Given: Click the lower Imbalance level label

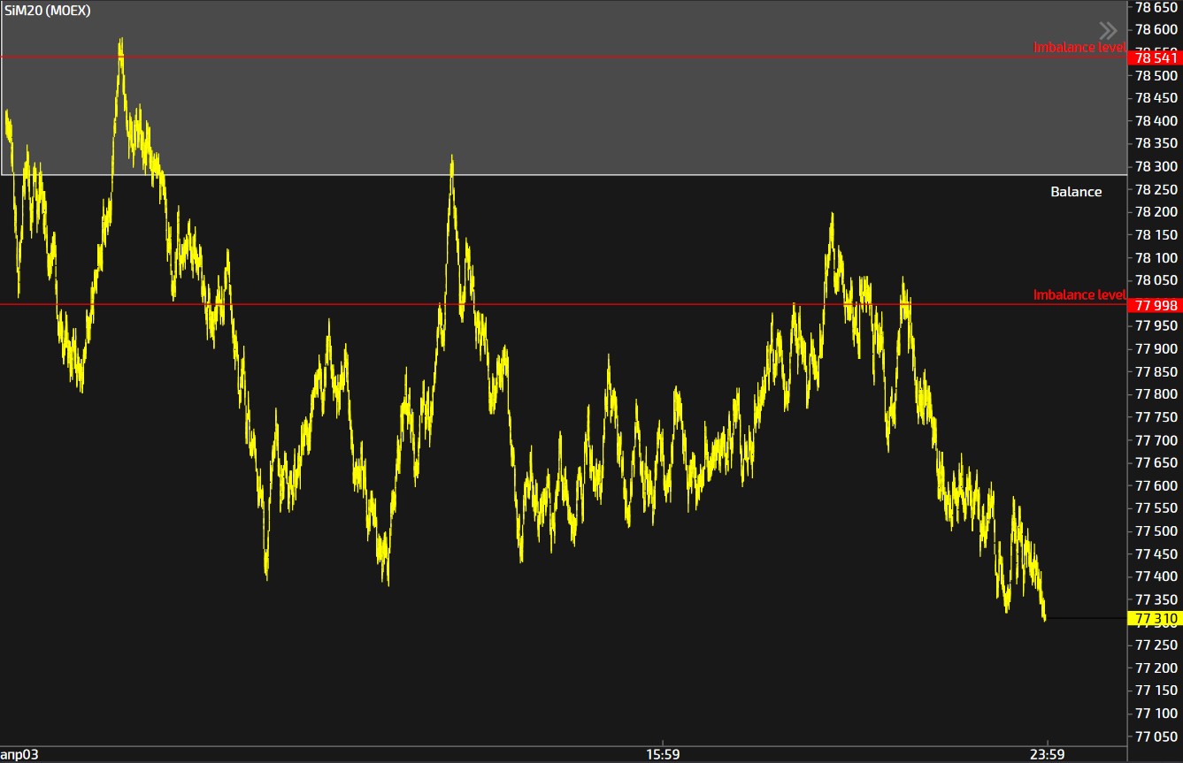Looking at the screenshot, I should [1079, 294].
